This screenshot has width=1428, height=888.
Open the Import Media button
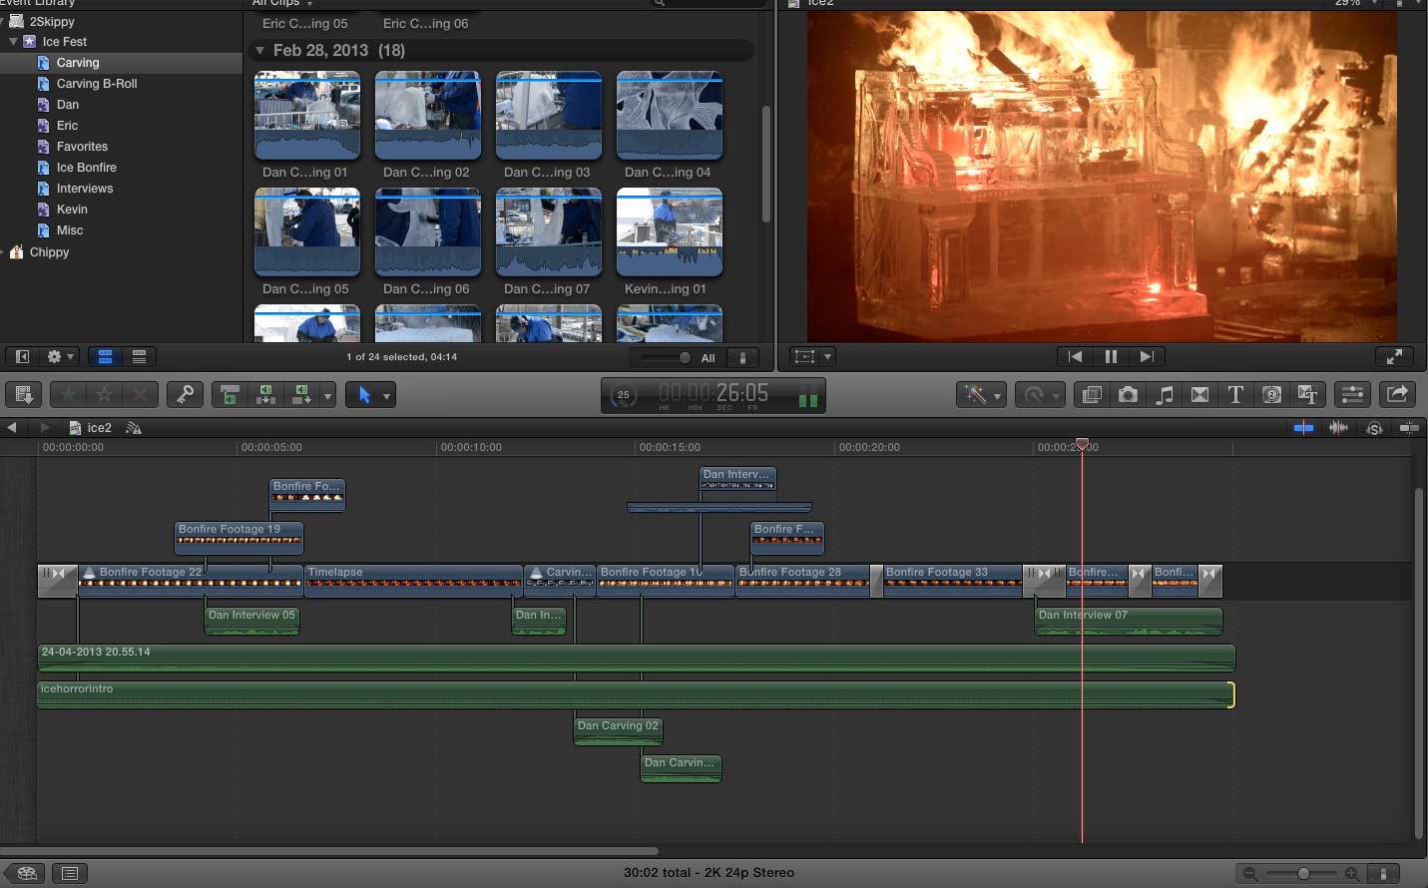coord(25,395)
